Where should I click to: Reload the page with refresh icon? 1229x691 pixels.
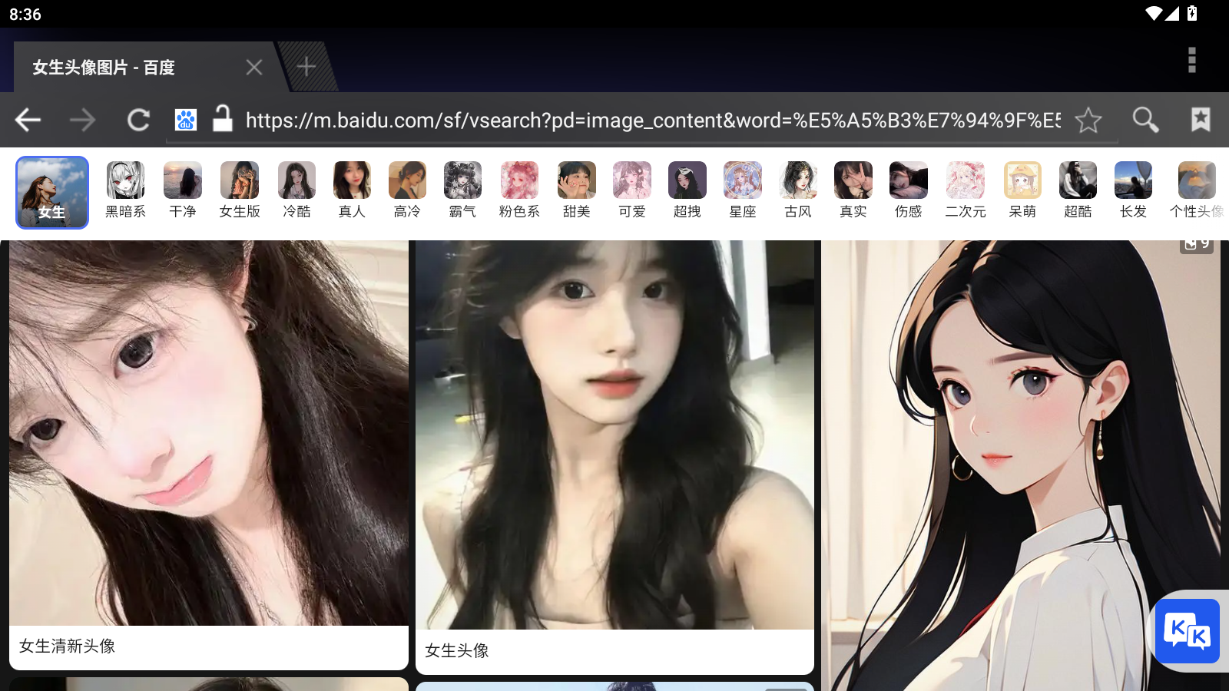coord(138,120)
